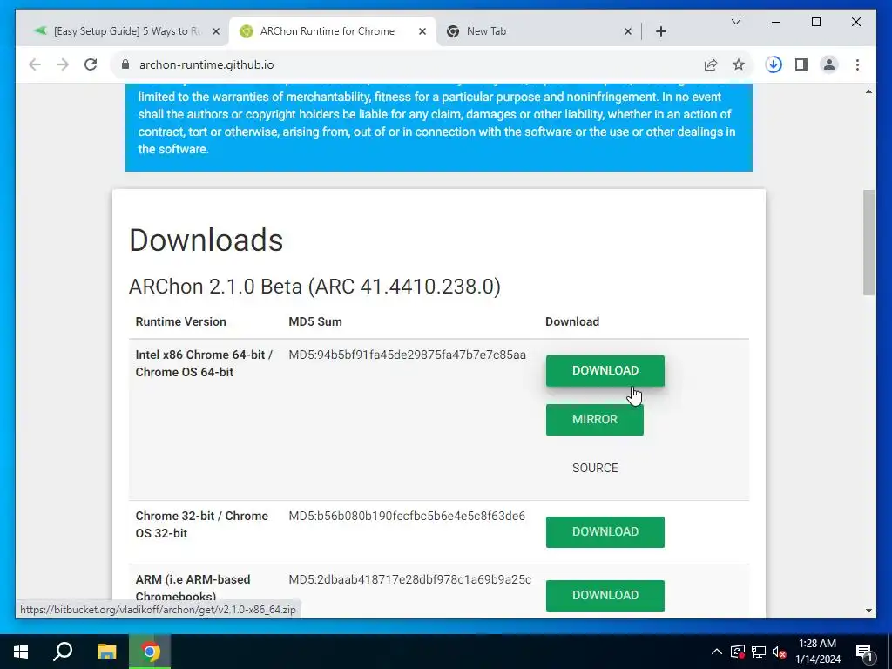Select MD5:94b5bf91fa45de29875fa47b7e7c85aa text
The width and height of the screenshot is (892, 669).
tap(408, 355)
